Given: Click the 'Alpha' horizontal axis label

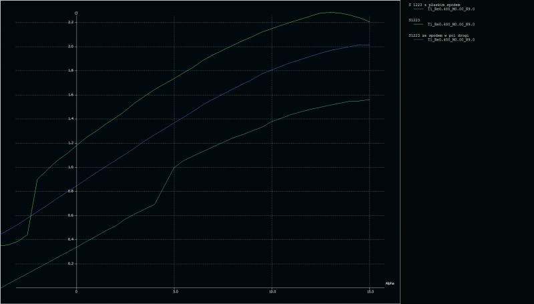Looking at the screenshot, I should coord(390,283).
